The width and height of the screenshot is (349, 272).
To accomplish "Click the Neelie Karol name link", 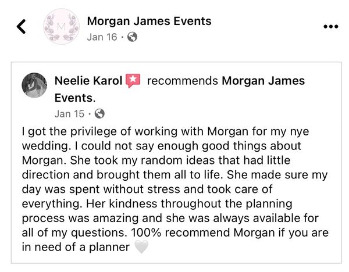I will click(87, 81).
